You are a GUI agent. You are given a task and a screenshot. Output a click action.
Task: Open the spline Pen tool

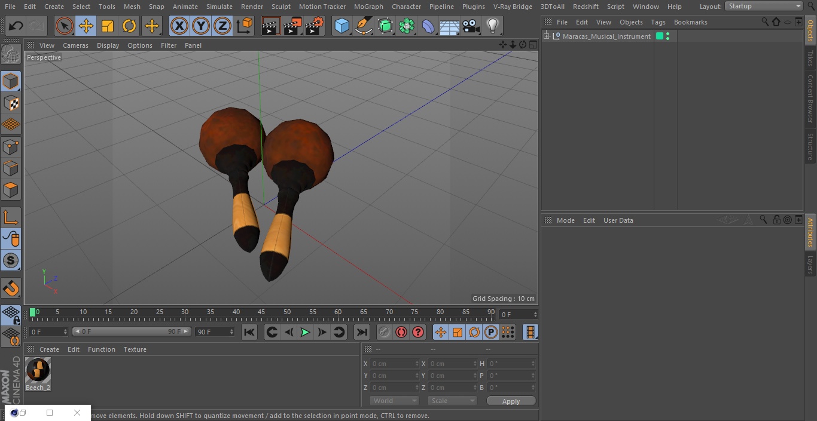pyautogui.click(x=363, y=26)
